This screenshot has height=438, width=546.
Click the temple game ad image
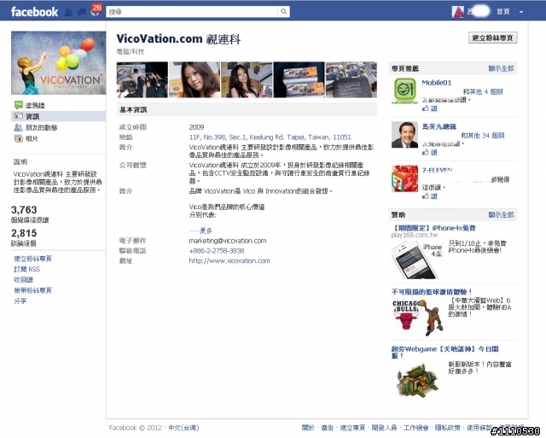pos(417,380)
